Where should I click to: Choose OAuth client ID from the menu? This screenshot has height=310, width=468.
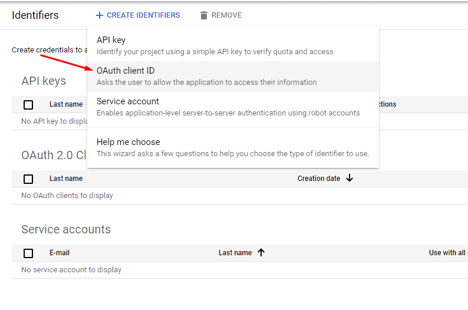click(233, 77)
